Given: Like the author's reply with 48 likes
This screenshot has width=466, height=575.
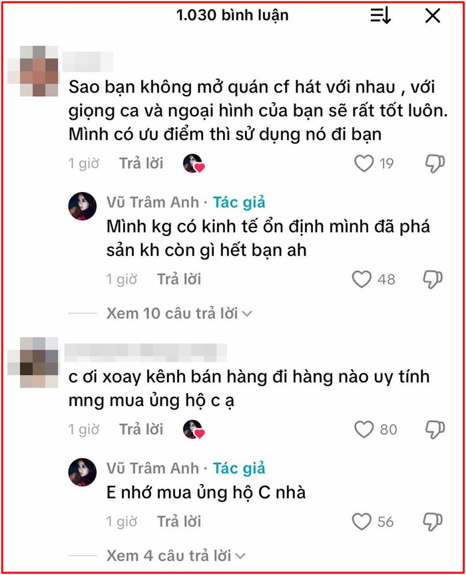Looking at the screenshot, I should coord(361,279).
